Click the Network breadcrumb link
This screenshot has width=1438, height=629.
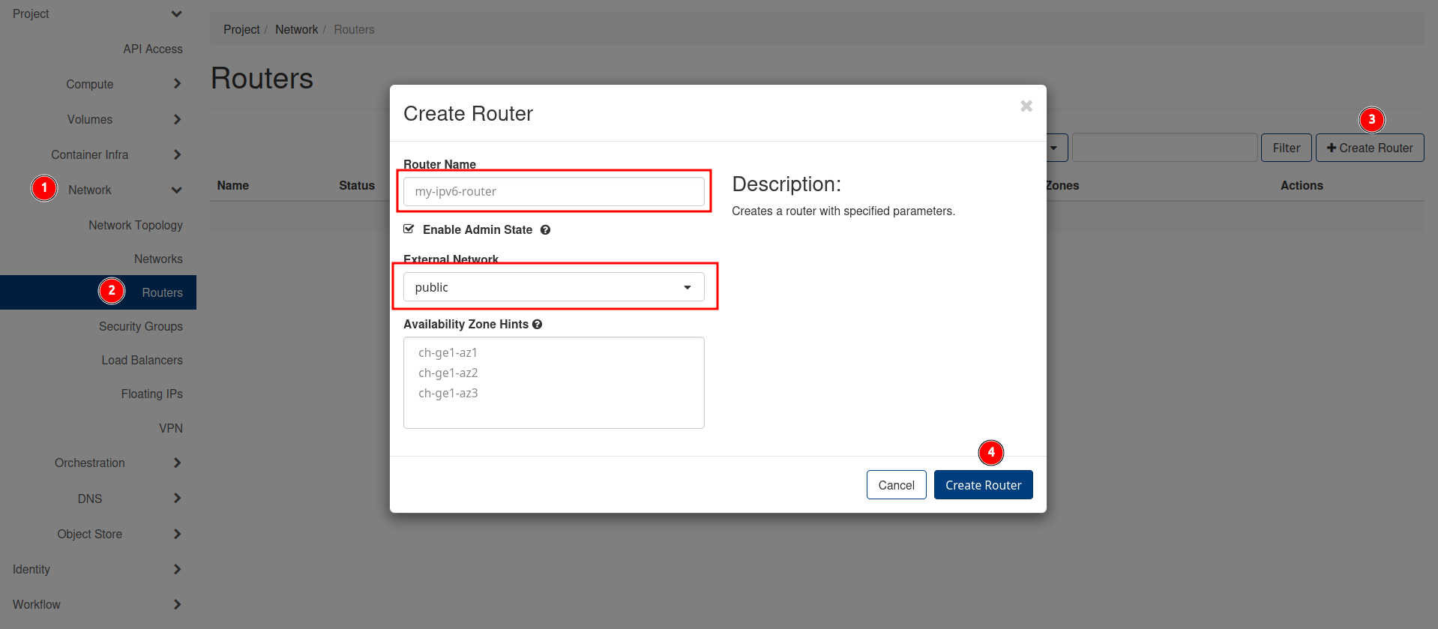(x=296, y=30)
